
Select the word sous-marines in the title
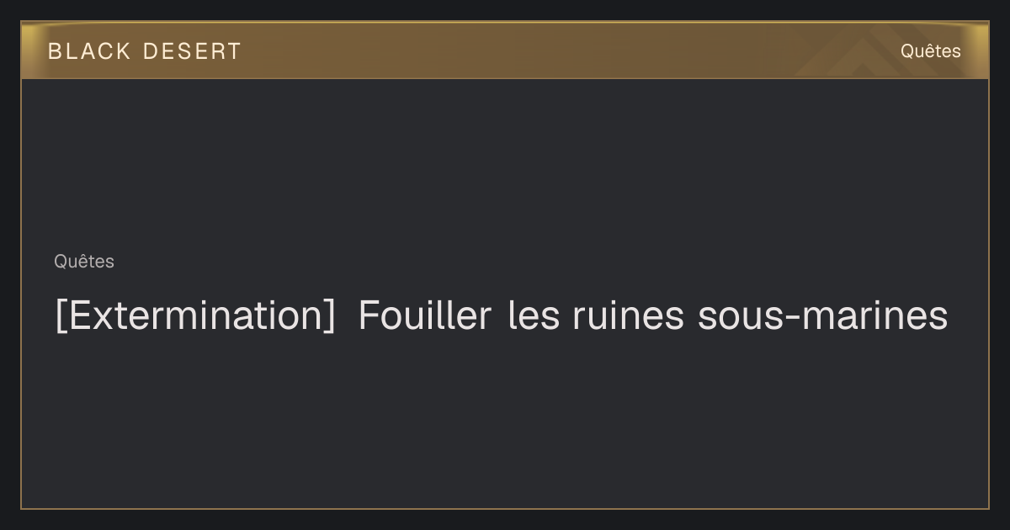tap(822, 315)
